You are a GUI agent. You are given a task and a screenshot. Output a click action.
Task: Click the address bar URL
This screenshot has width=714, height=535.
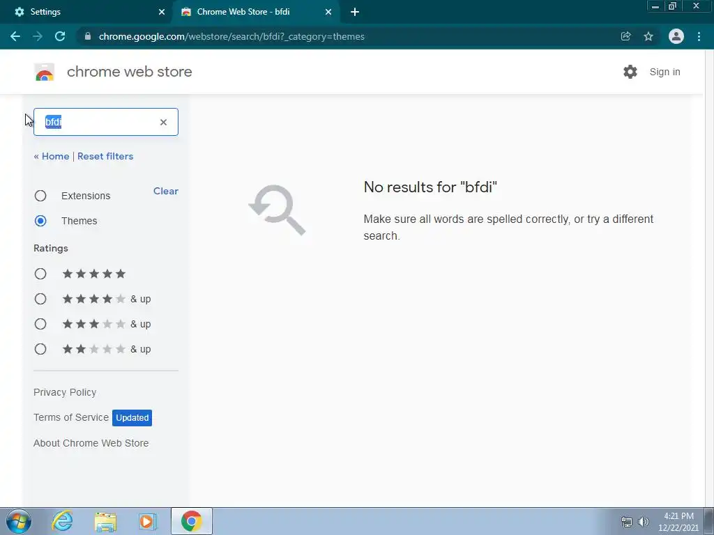231,36
